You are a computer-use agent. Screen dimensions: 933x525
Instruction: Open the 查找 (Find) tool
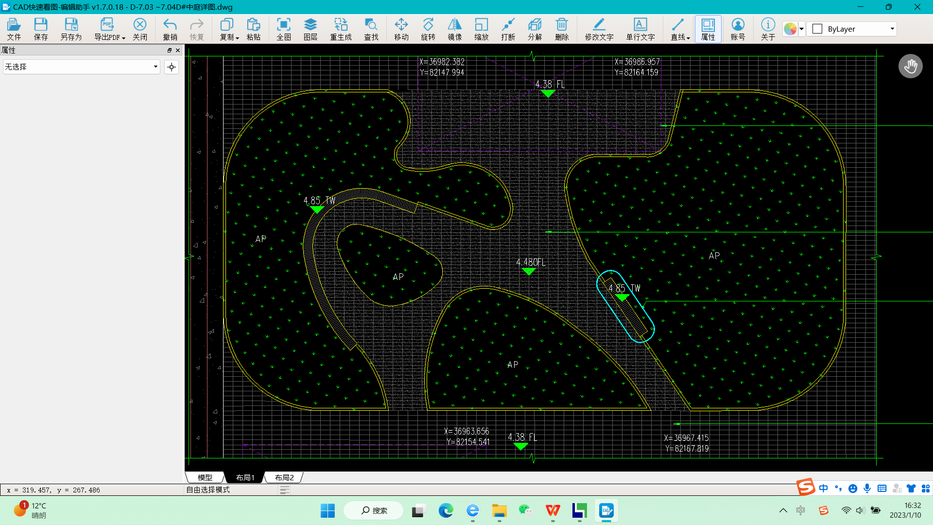click(x=371, y=29)
